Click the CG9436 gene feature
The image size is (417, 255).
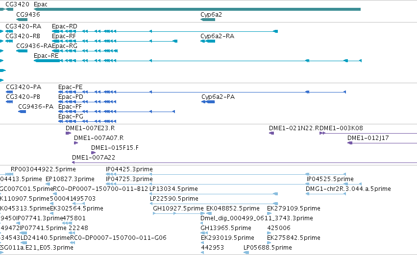point(22,20)
